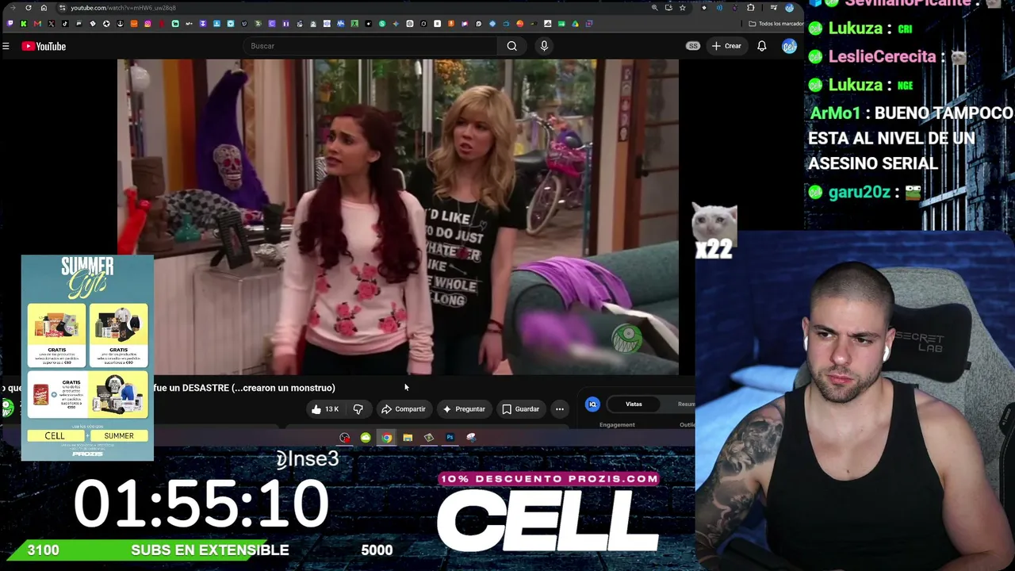Click the SS badge in YouTube header
Screen dimensions: 1015x571
[693, 46]
